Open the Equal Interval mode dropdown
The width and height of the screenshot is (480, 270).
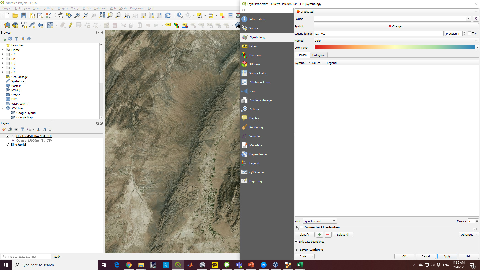coord(320,221)
